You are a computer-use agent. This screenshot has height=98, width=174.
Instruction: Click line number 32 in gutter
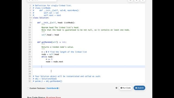[x=30, y=81]
